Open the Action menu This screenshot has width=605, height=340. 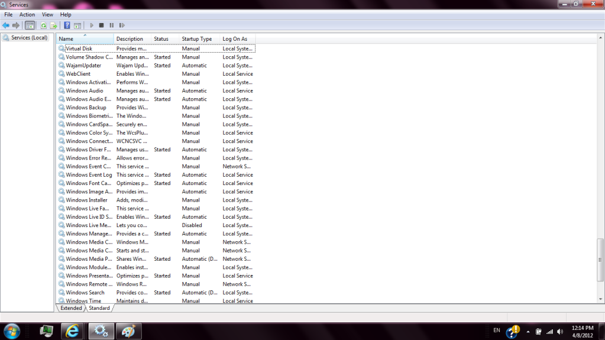27,15
